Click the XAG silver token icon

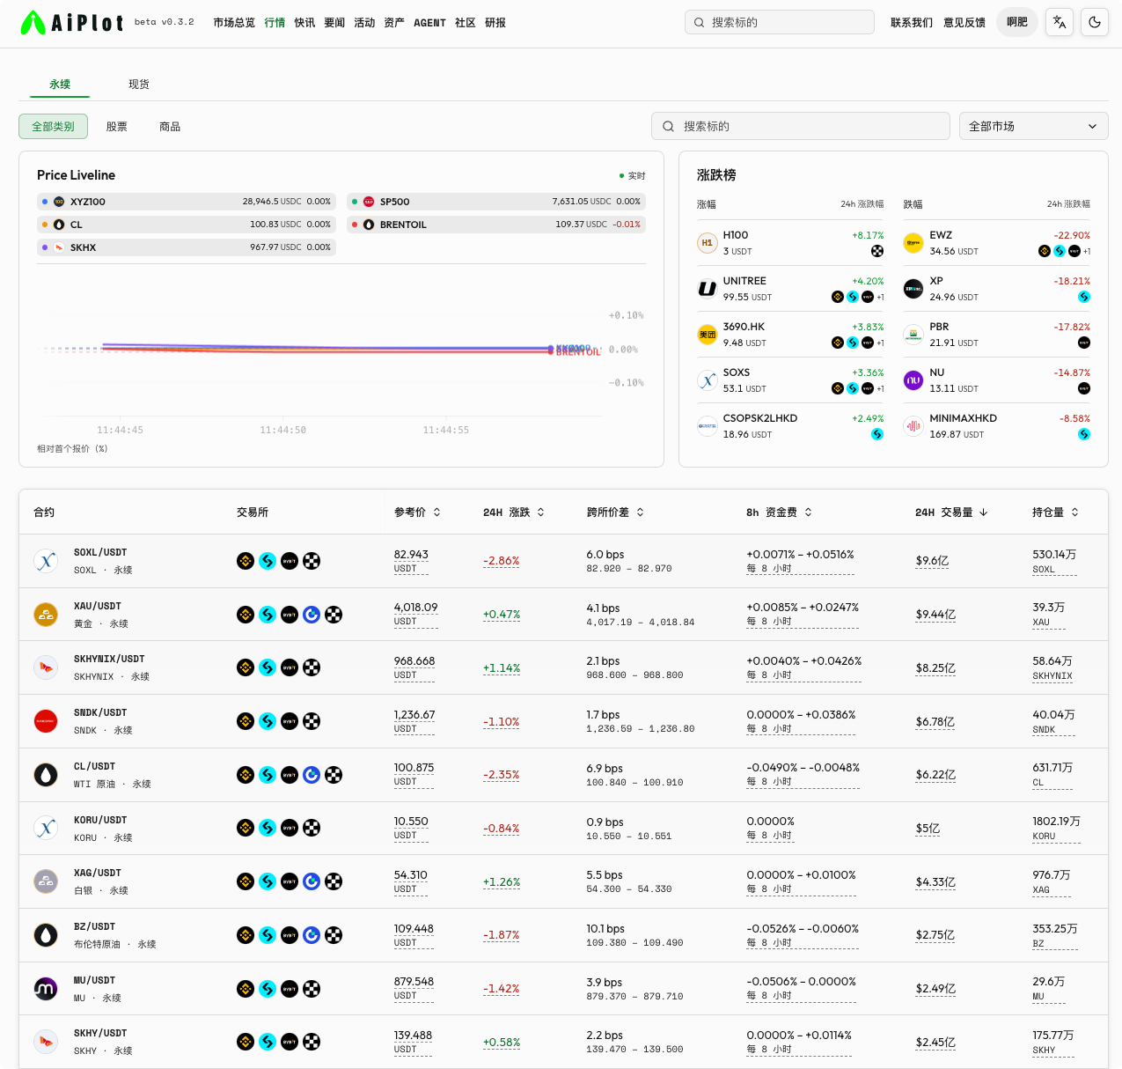46,881
